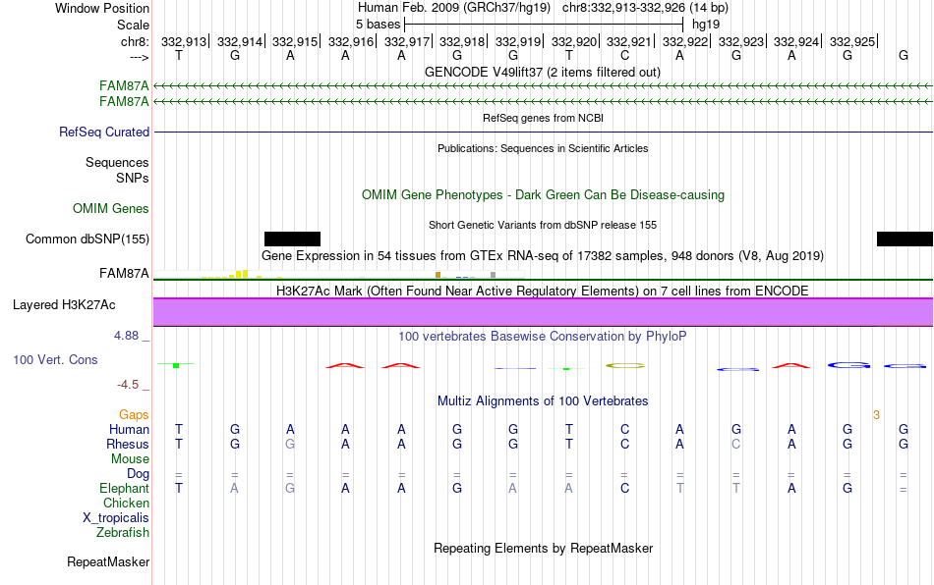Viewport: 934px width, 585px height.
Task: Click the Dog alignment row label
Action: point(139,474)
